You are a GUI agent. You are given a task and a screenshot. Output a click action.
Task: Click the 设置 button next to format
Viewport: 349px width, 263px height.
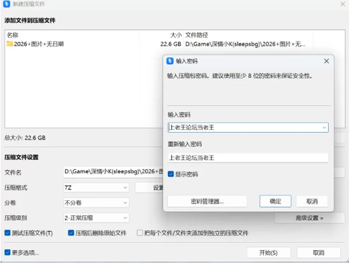tap(149, 188)
